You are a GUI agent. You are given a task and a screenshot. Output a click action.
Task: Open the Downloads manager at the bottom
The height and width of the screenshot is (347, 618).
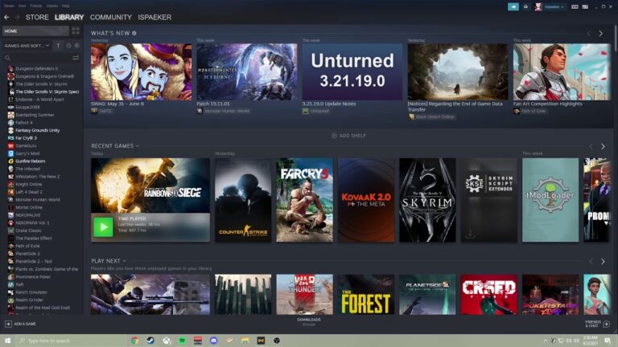[309, 322]
